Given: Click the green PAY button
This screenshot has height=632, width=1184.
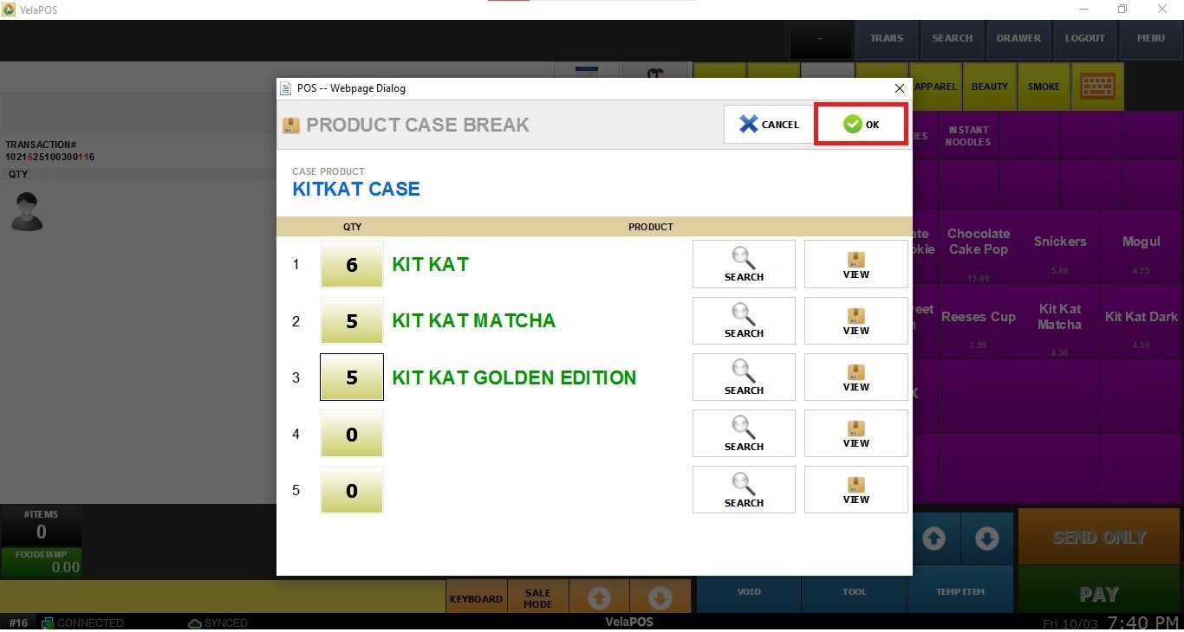Looking at the screenshot, I should pyautogui.click(x=1099, y=594).
